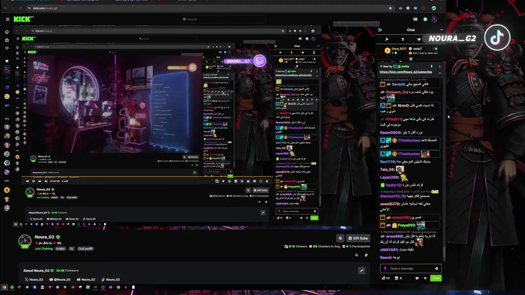Image resolution: width=525 pixels, height=295 pixels.
Task: Click username Raevii in chat
Action: point(386,258)
